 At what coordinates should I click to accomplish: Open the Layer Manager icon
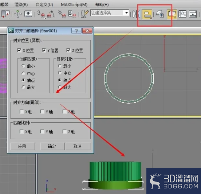(x=159, y=14)
